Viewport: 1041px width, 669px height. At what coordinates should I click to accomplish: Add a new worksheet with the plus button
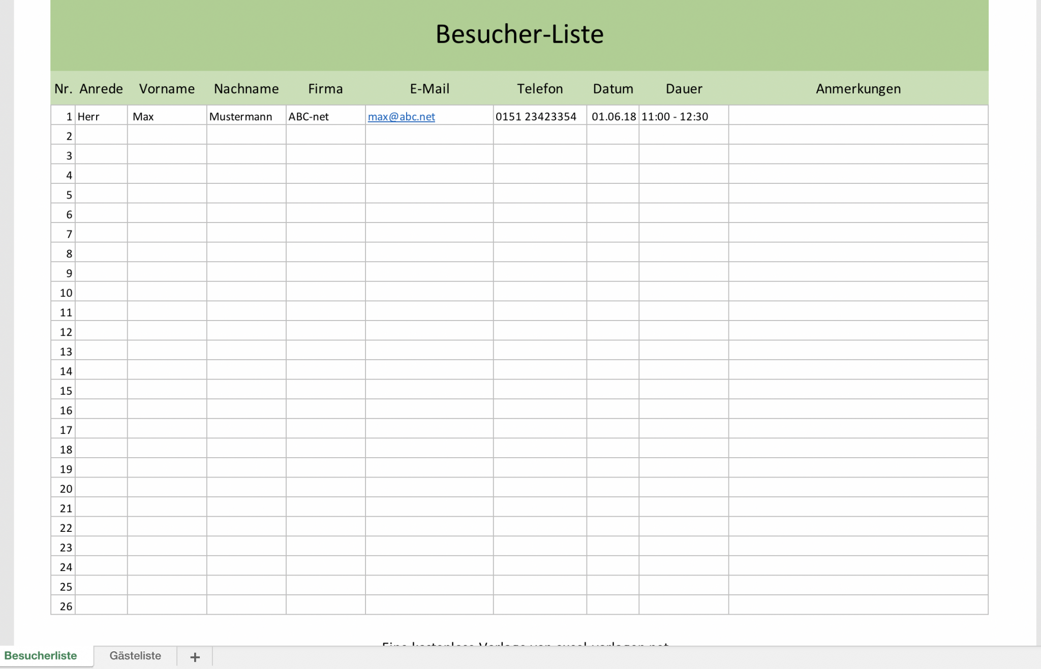pos(195,656)
